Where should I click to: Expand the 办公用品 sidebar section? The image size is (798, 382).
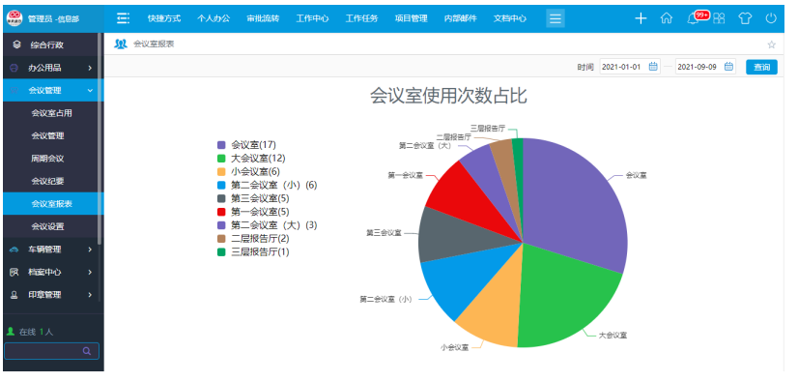tap(52, 68)
